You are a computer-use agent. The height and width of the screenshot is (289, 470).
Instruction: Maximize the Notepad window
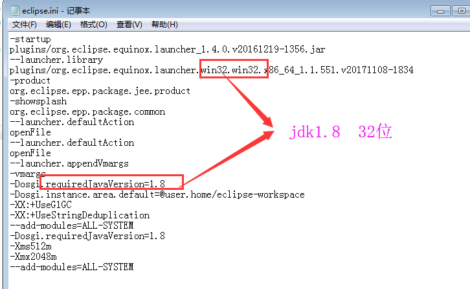461,11
